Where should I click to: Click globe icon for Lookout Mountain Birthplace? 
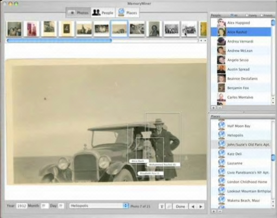(222, 191)
